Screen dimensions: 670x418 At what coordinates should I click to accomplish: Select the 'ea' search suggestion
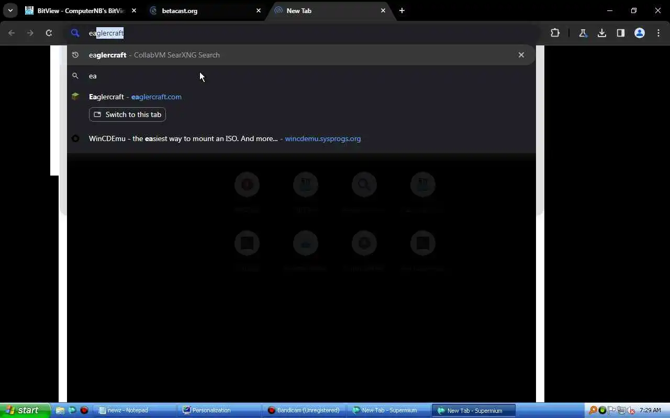(x=301, y=76)
